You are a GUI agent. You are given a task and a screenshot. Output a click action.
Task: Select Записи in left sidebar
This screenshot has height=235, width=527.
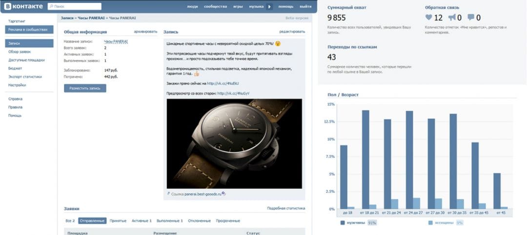point(29,43)
